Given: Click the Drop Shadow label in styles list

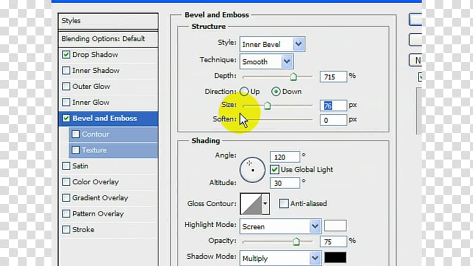Looking at the screenshot, I should tap(95, 54).
